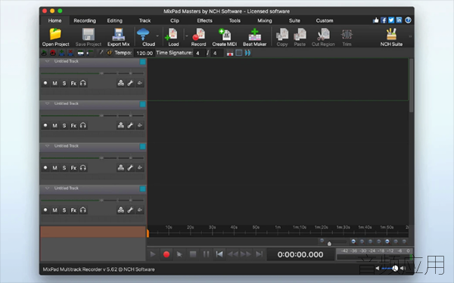
Task: Click the LinkedIn share icon
Action: pos(399,20)
